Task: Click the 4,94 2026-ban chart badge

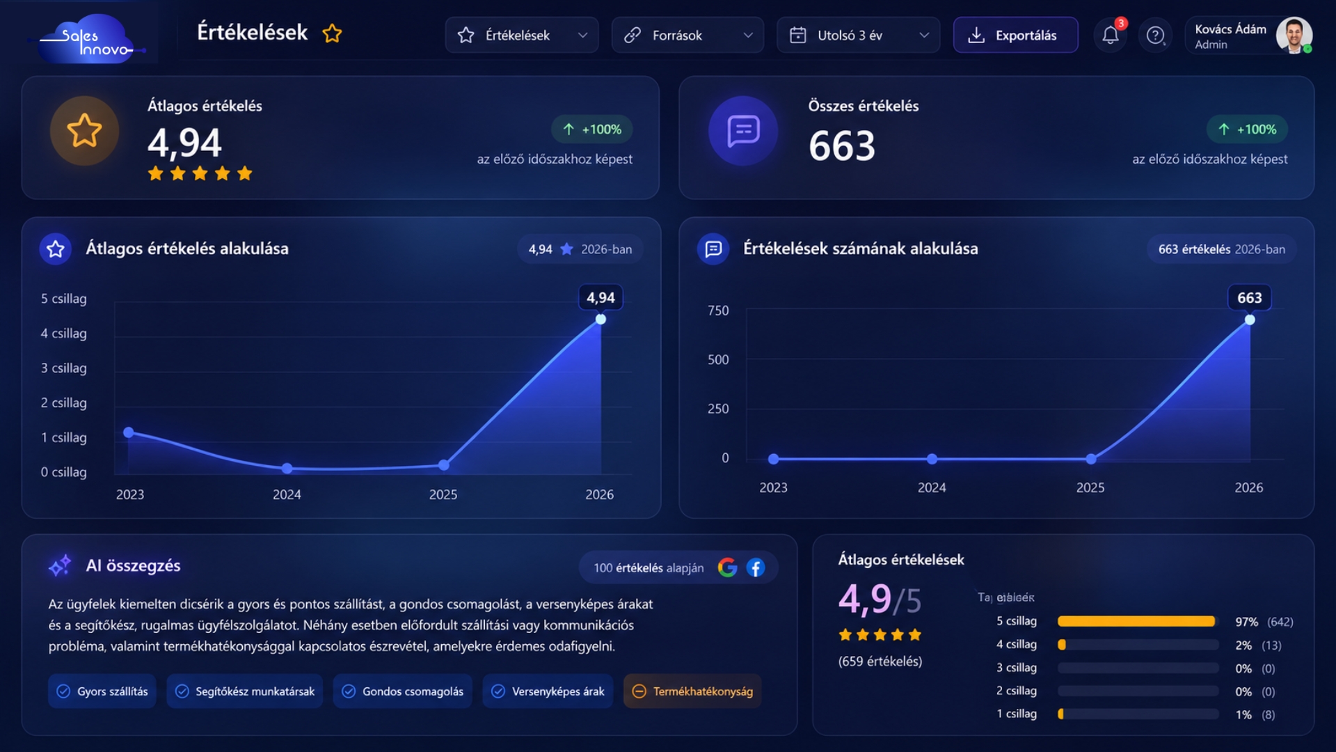Action: 580,249
